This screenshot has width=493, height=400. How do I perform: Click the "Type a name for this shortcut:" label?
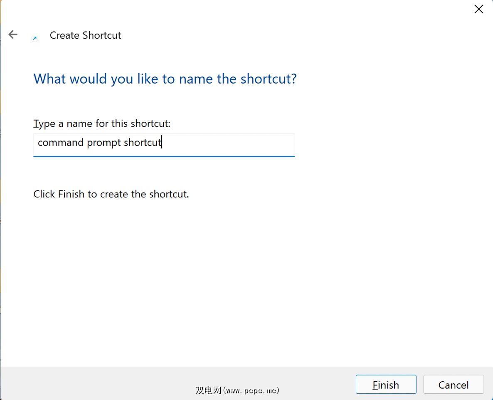coord(102,123)
